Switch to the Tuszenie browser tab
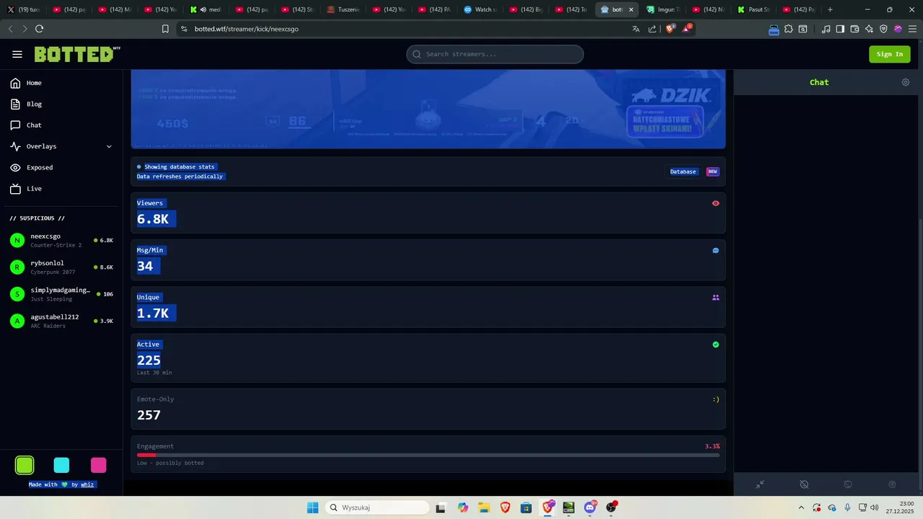 [343, 9]
